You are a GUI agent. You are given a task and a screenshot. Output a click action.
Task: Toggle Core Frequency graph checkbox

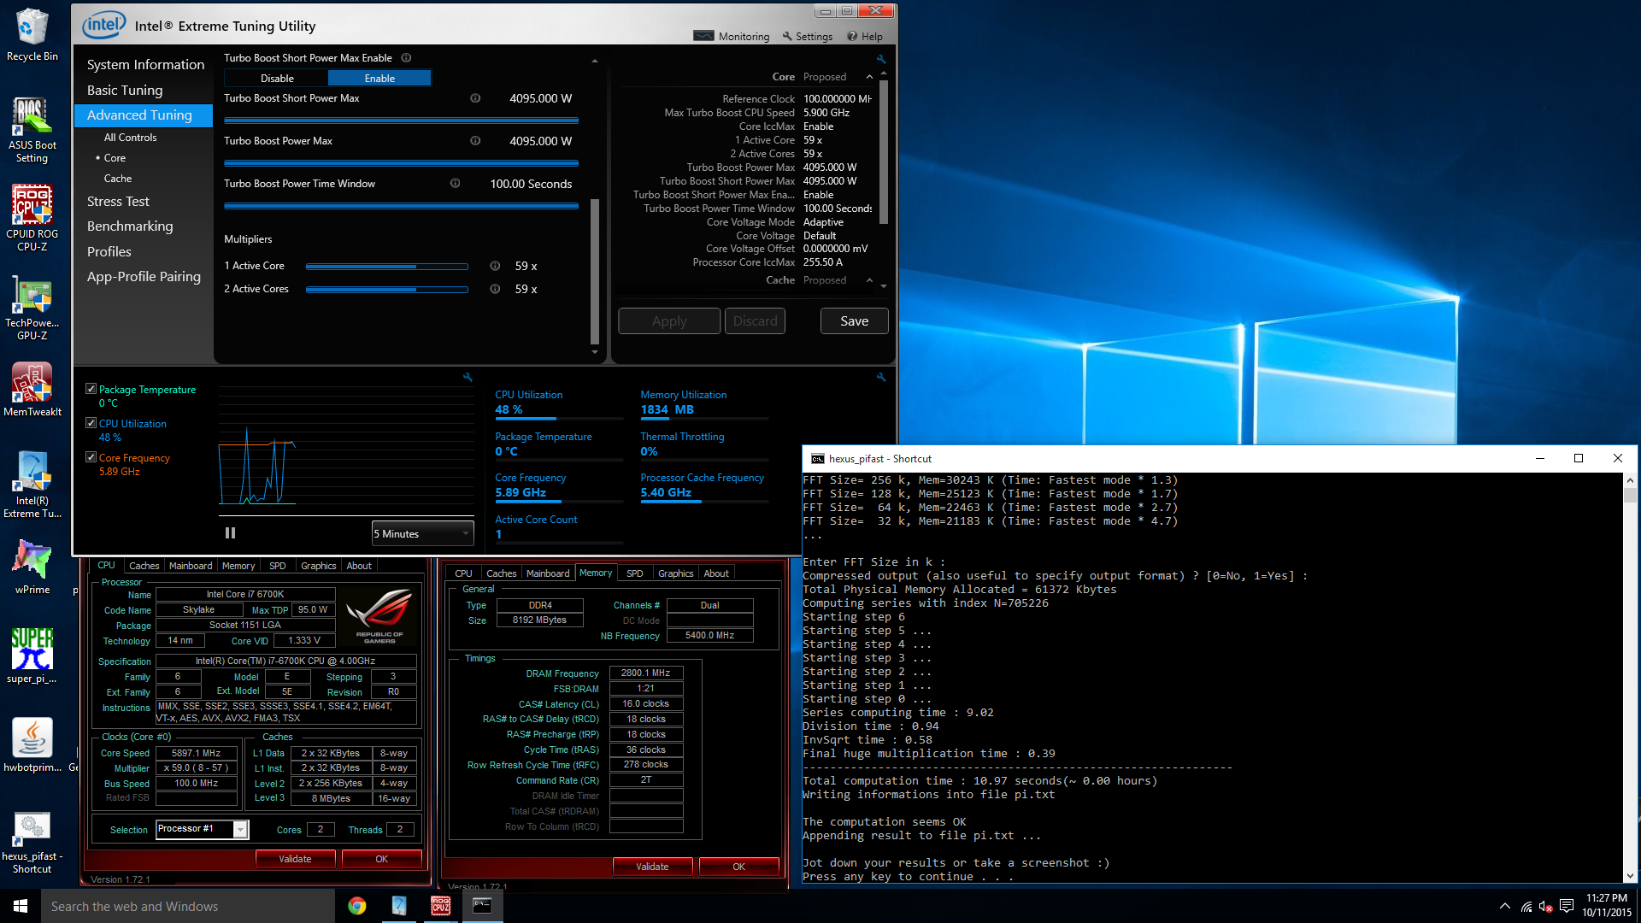(91, 457)
